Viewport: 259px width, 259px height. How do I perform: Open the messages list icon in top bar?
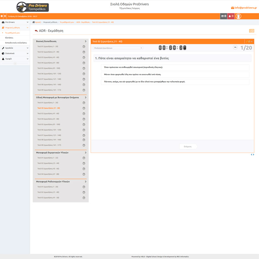pos(223,16)
